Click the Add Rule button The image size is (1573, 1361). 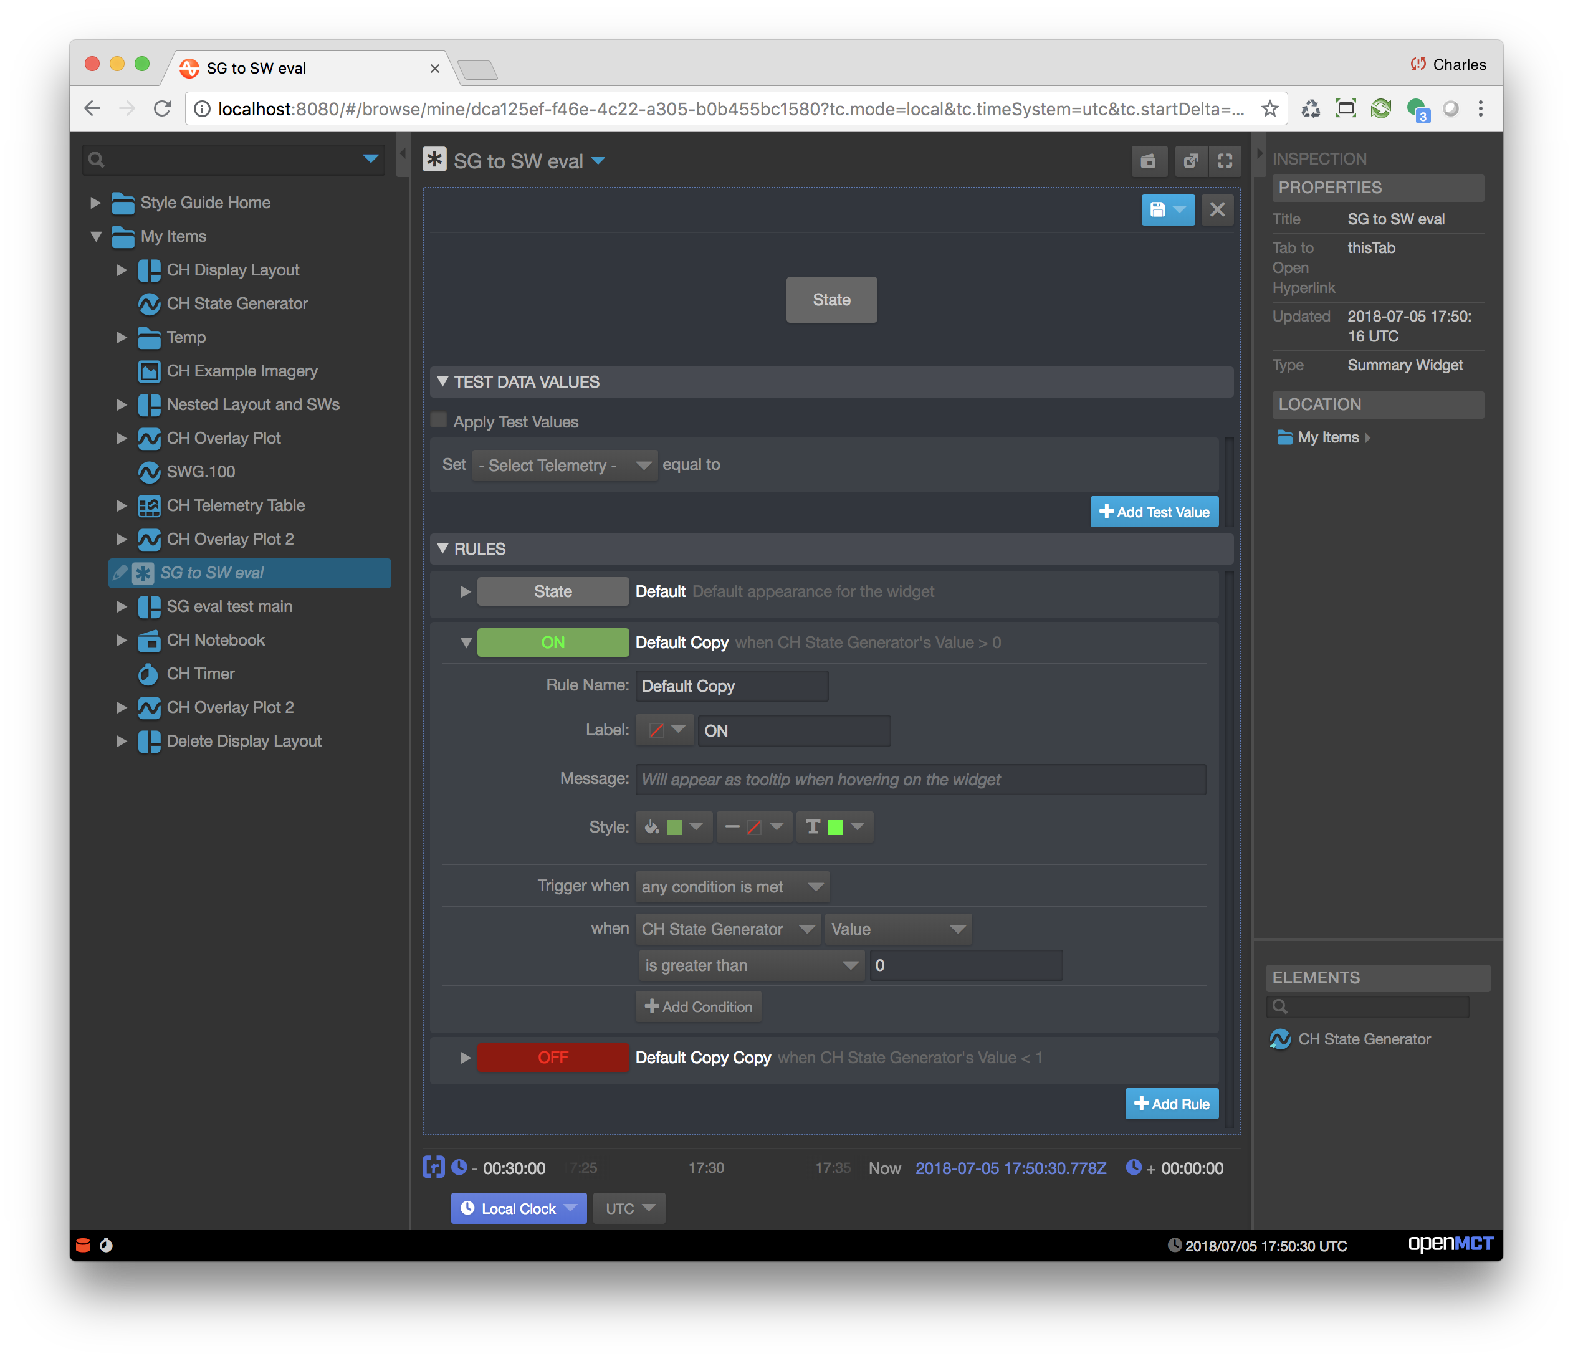click(1171, 1104)
